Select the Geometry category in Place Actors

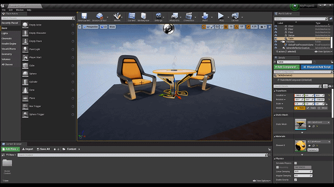(x=7, y=54)
